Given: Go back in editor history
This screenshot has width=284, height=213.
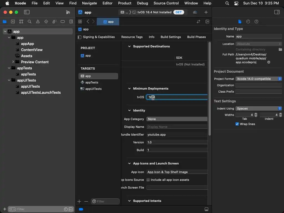Looking at the screenshot, I should (x=88, y=22).
